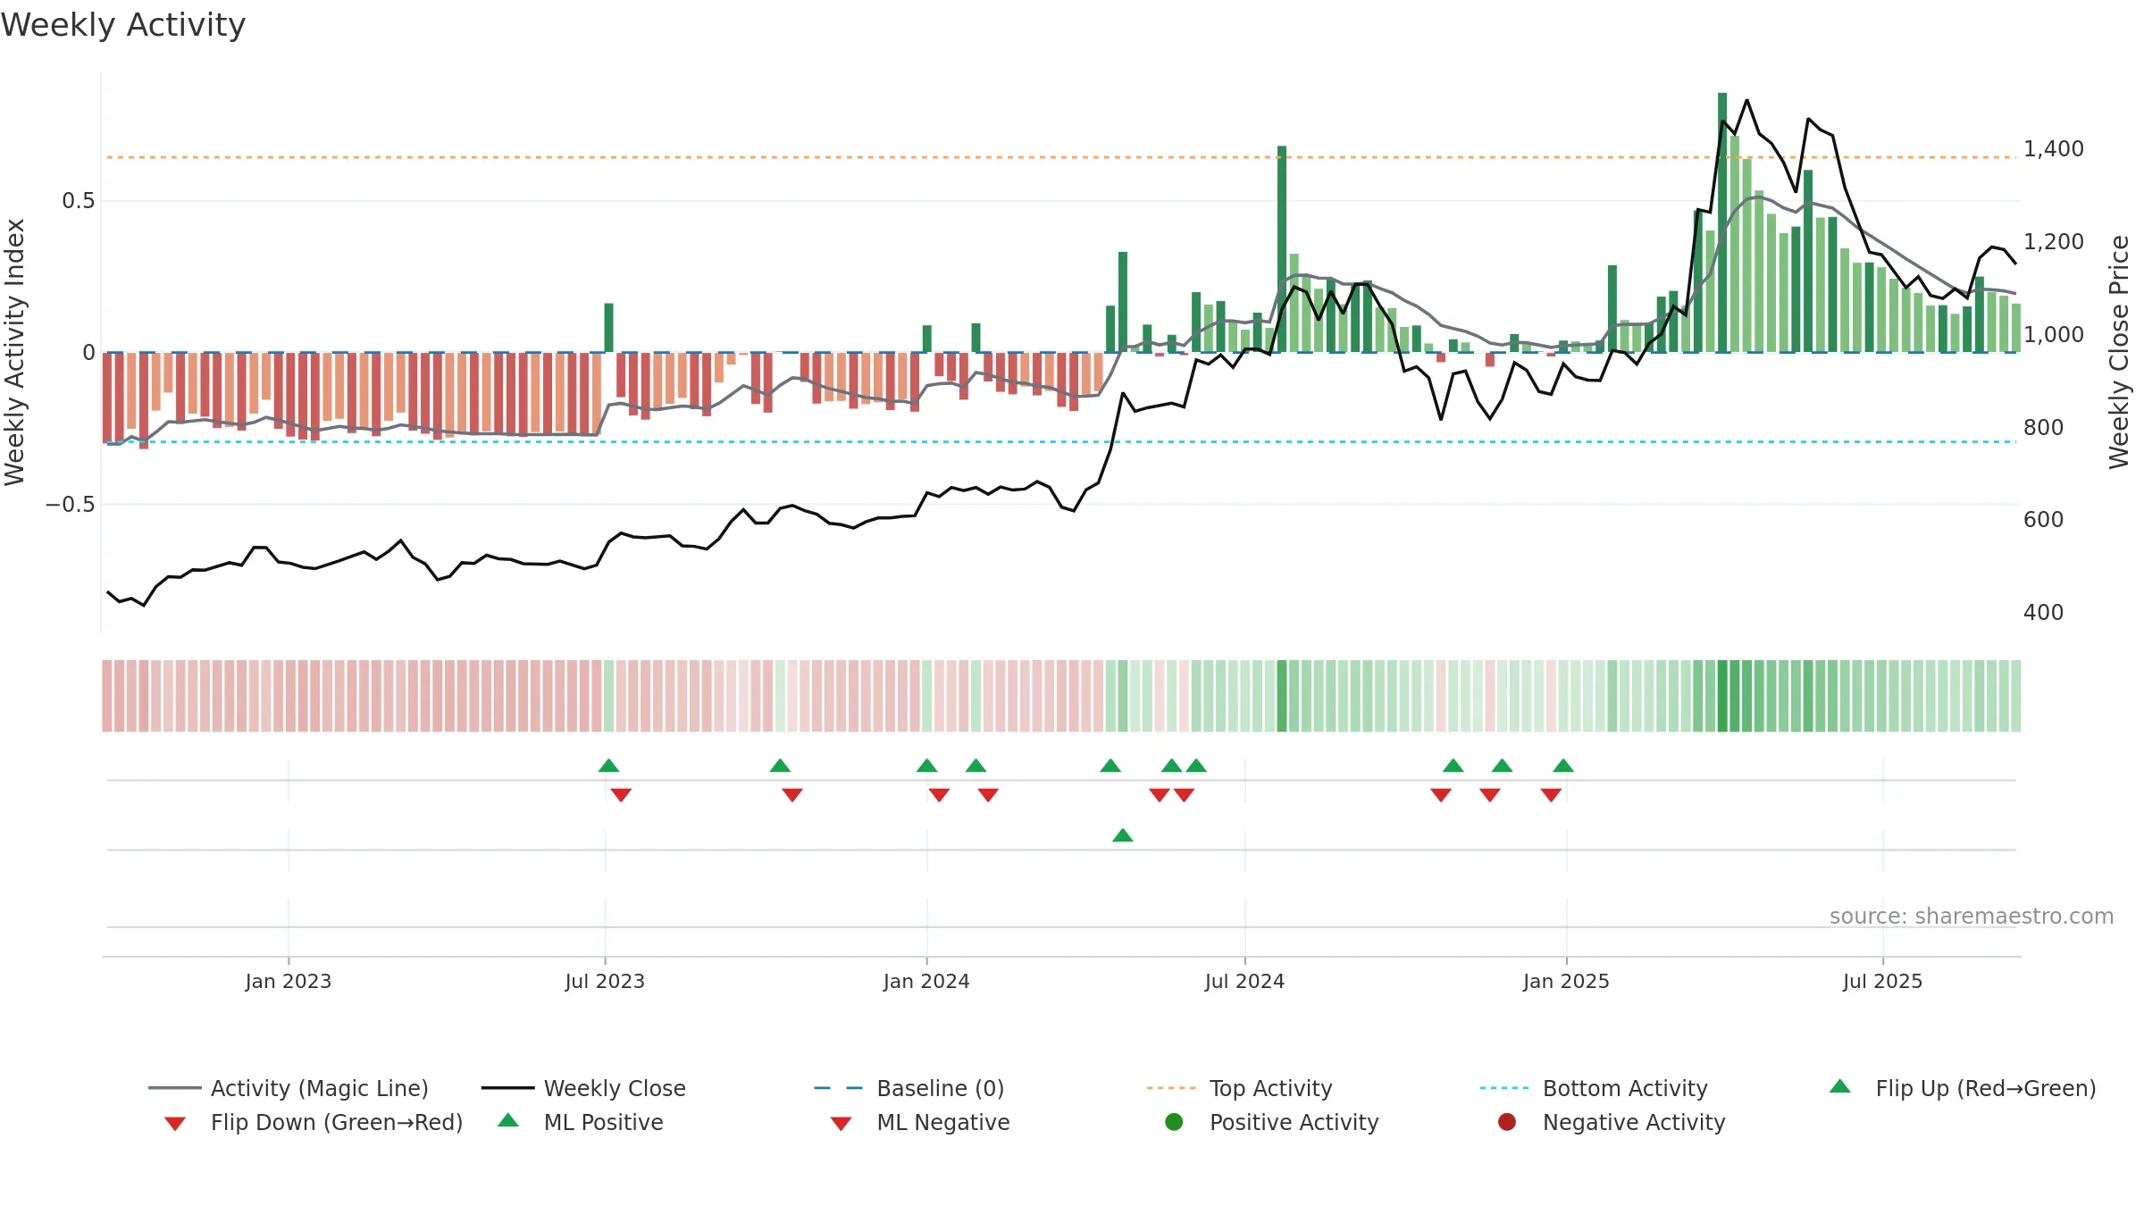
Task: Toggle Weekly Close legend entry
Action: coord(583,1088)
